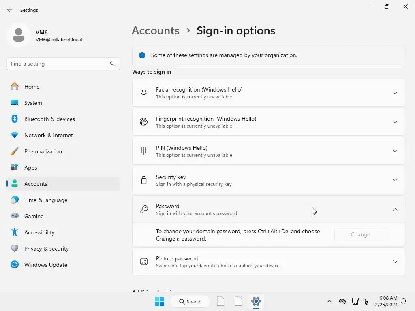Click the second document icon in taskbar

click(x=238, y=301)
